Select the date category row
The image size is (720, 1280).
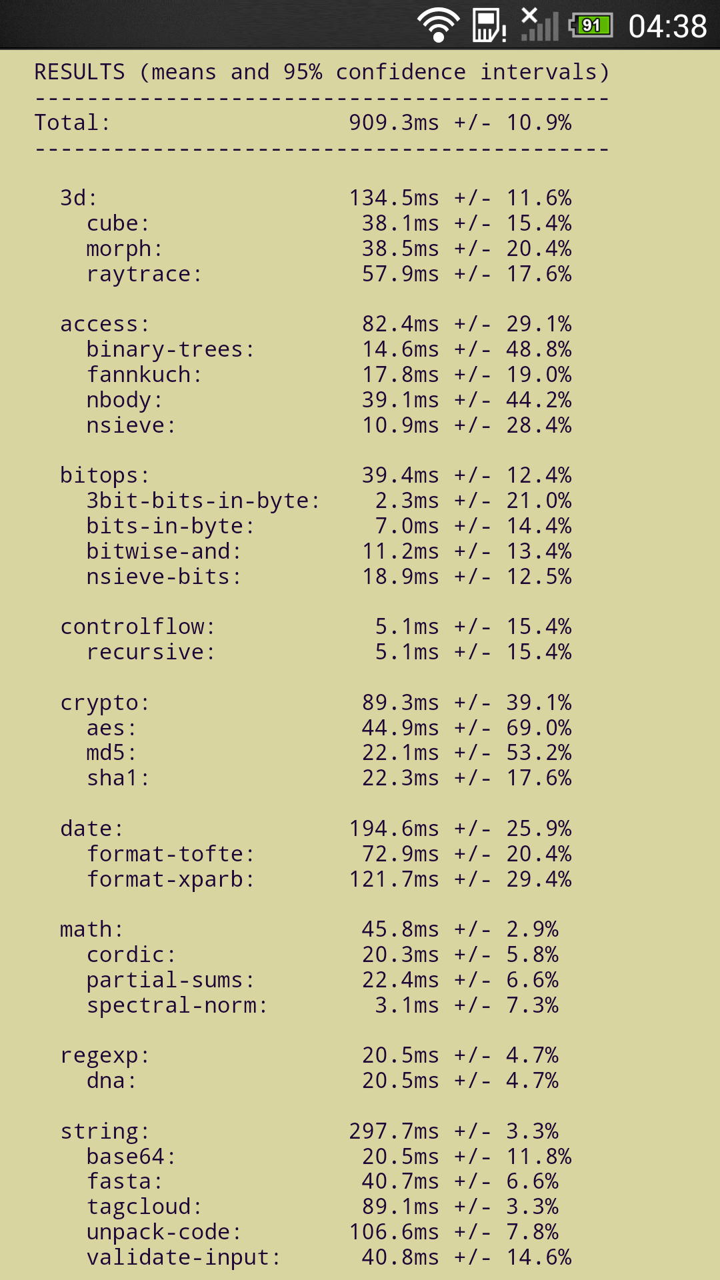[316, 829]
